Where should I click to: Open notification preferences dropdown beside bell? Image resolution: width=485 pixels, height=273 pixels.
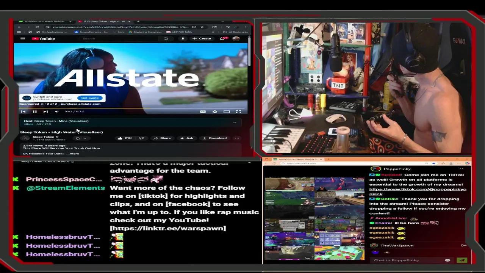(x=85, y=138)
